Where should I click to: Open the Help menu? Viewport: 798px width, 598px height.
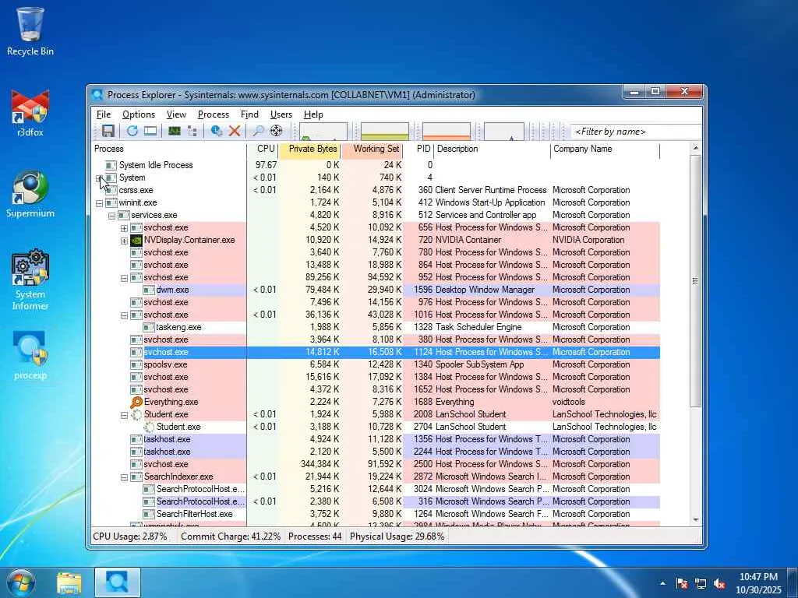(313, 114)
